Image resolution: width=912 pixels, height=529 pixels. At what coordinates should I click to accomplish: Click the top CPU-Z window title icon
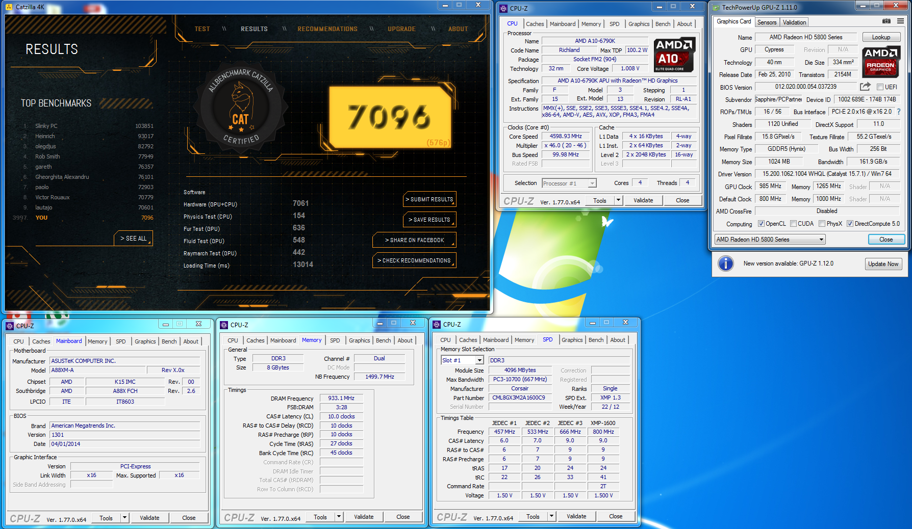coord(503,8)
